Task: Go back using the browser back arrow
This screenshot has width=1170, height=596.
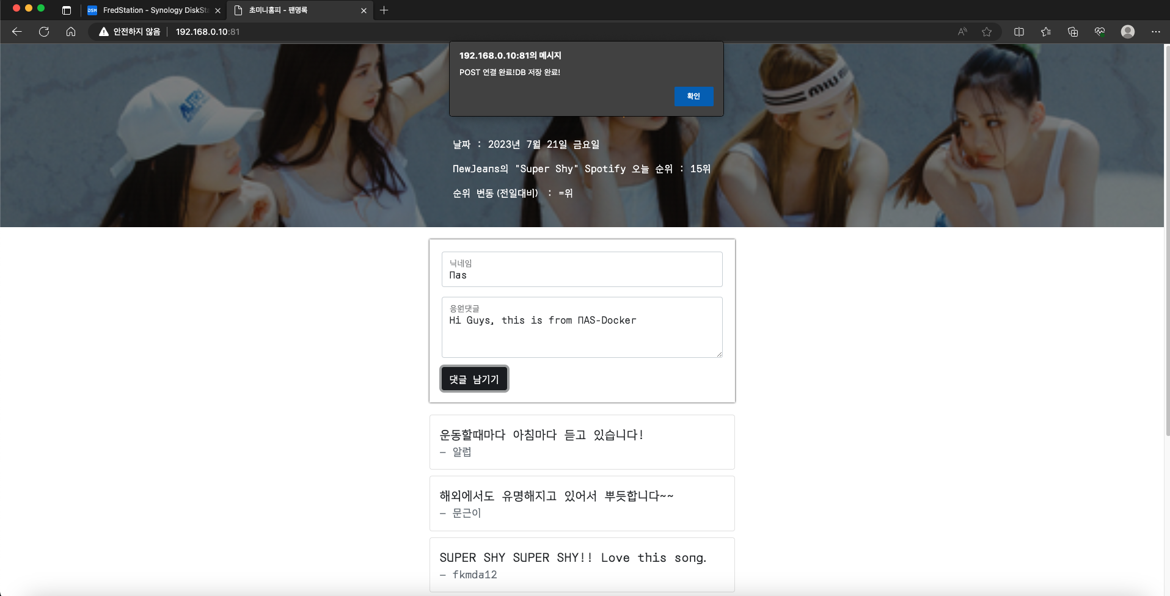Action: 17,32
